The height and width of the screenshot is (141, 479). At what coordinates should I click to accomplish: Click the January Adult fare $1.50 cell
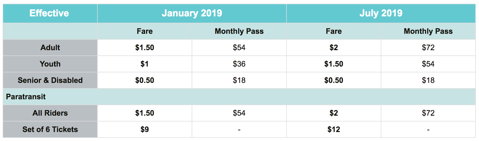pyautogui.click(x=145, y=48)
